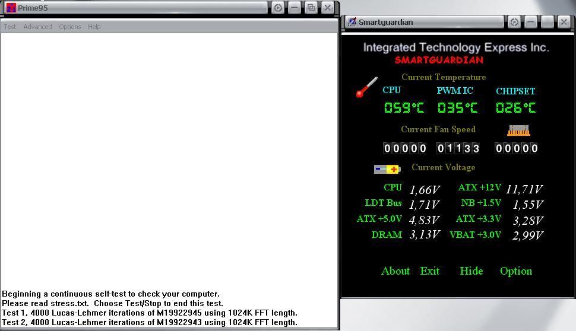Click the VBAT +3.0V value 2,99V
The height and width of the screenshot is (331, 576).
(528, 235)
